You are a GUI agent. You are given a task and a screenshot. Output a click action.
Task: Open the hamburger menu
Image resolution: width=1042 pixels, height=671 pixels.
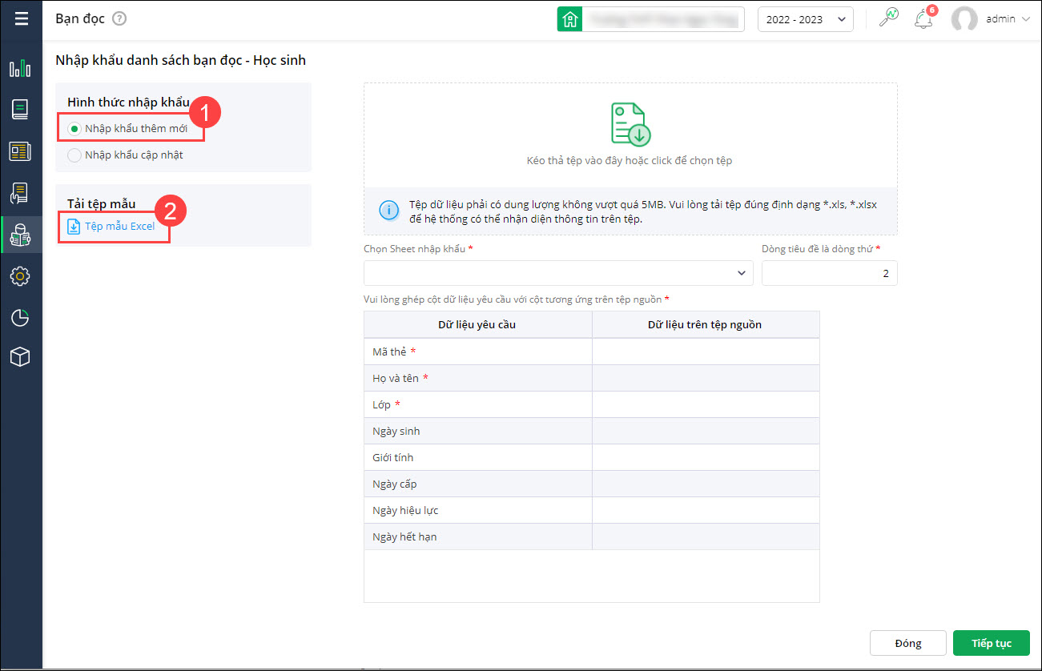pos(21,18)
